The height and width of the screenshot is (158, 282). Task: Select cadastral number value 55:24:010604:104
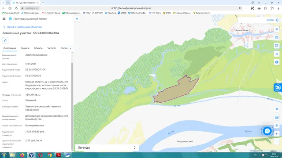[35, 69]
